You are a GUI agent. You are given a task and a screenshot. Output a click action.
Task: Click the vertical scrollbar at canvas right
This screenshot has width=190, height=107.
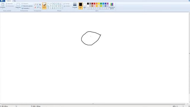pos(189,53)
